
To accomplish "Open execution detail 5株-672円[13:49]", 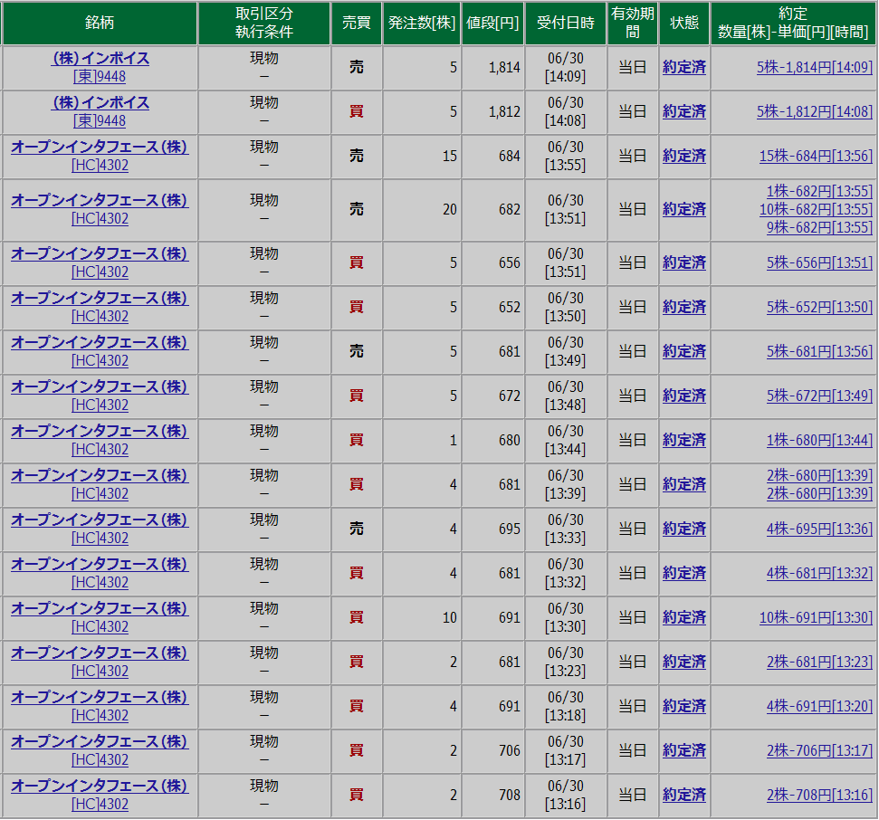I will pyautogui.click(x=819, y=396).
